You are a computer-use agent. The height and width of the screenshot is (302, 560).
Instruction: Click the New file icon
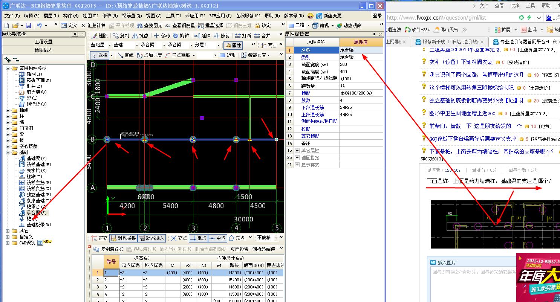[6, 25]
